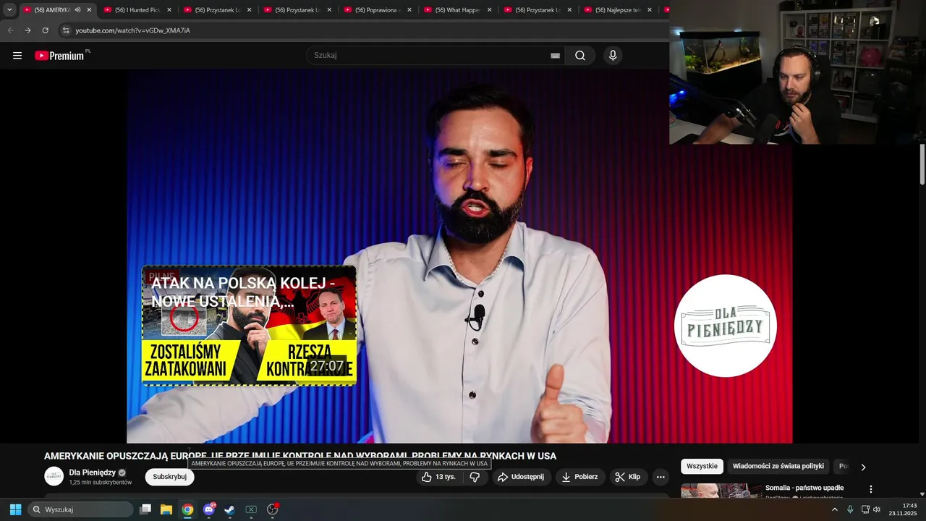Screen dimensions: 926x521
Task: Subscribe with the Subskrybuj button
Action: point(170,477)
